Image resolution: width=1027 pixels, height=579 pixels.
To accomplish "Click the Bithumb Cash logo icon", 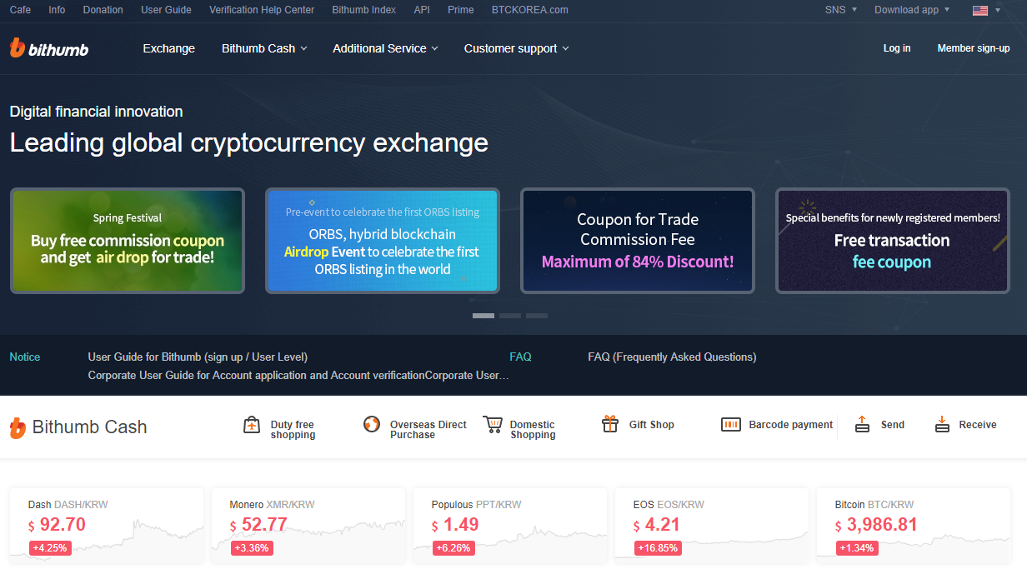I will coord(18,427).
